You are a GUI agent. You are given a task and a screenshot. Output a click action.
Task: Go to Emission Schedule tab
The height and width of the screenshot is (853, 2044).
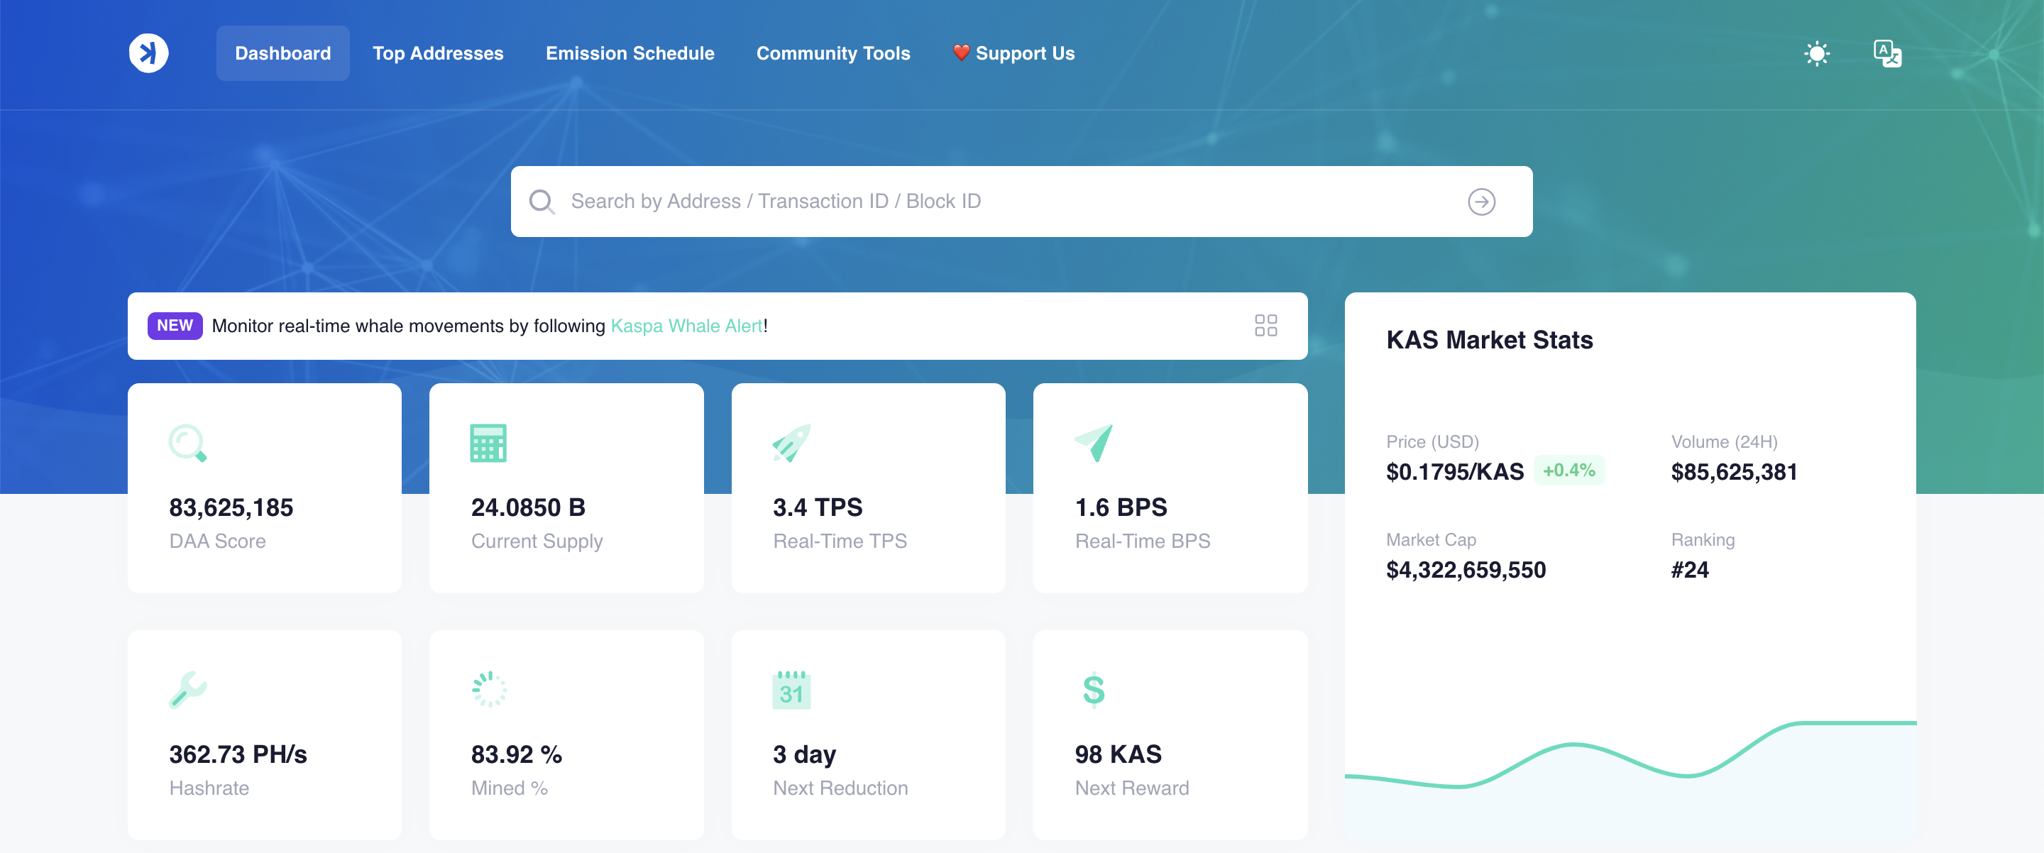[630, 53]
